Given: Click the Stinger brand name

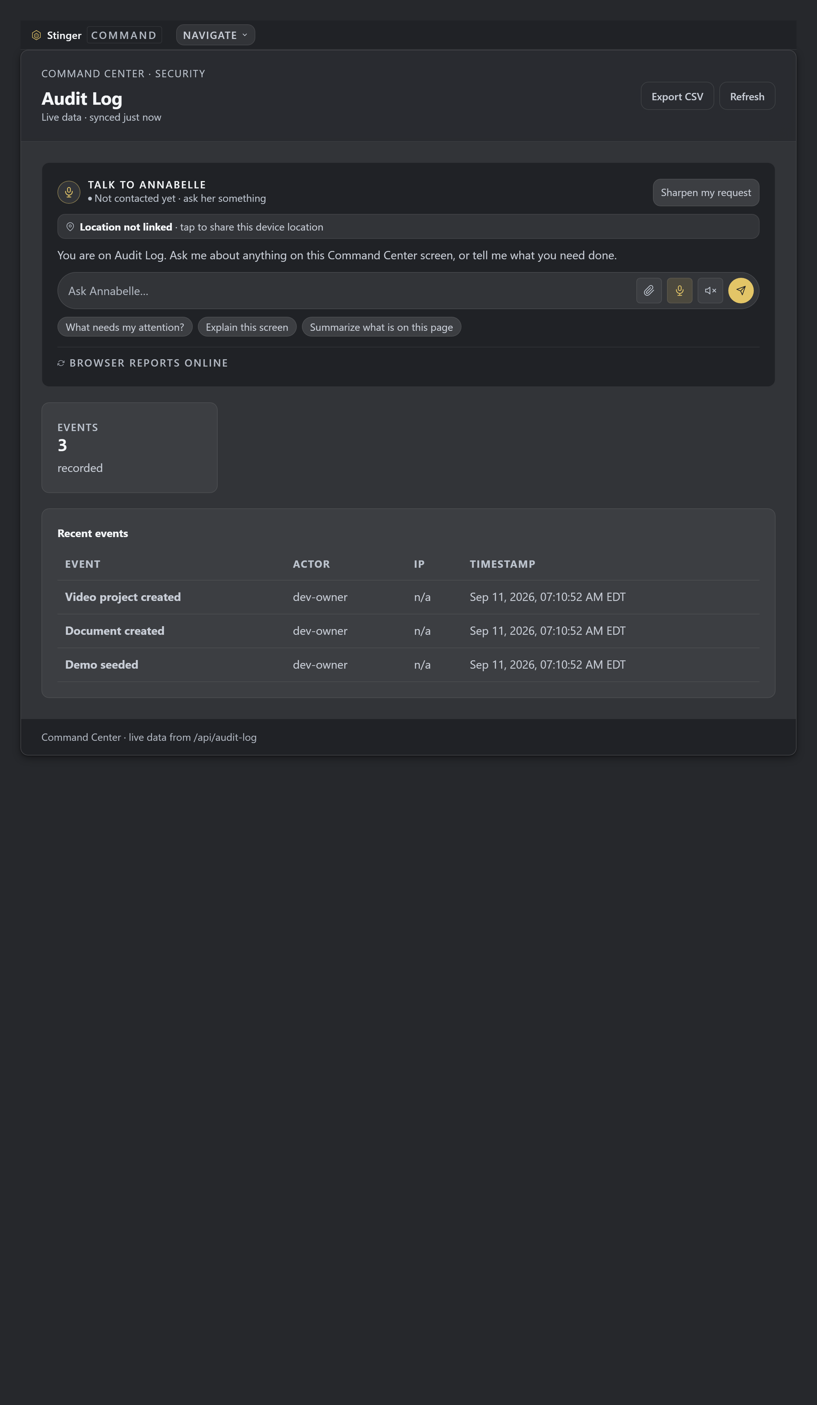Looking at the screenshot, I should tap(64, 35).
